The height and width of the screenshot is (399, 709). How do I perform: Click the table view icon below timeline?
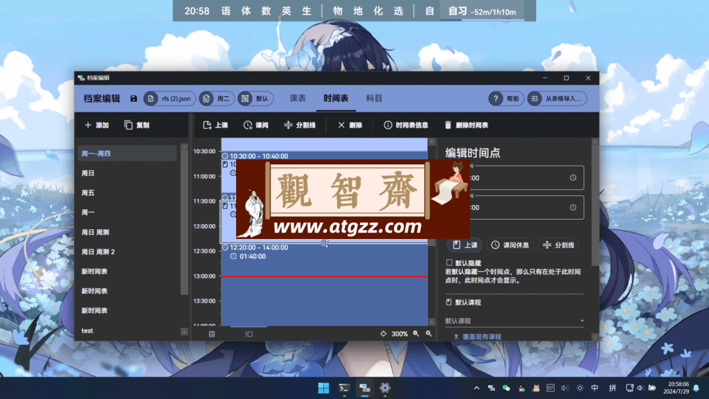pyautogui.click(x=212, y=334)
